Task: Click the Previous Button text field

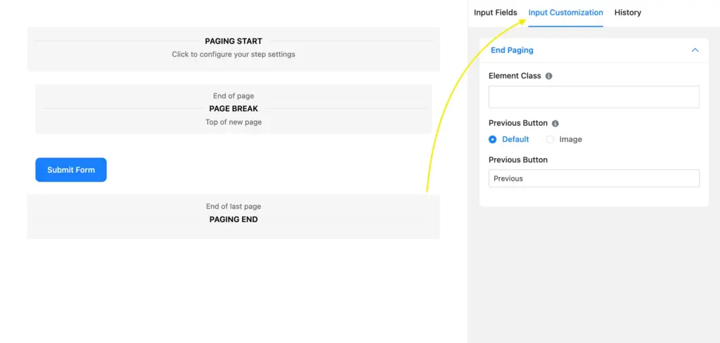Action: [x=593, y=179]
